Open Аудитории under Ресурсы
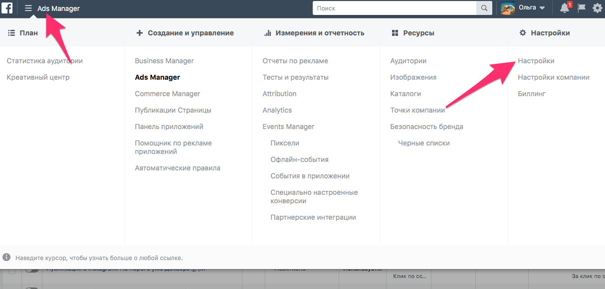Screen dimensions: 605x289 [408, 61]
